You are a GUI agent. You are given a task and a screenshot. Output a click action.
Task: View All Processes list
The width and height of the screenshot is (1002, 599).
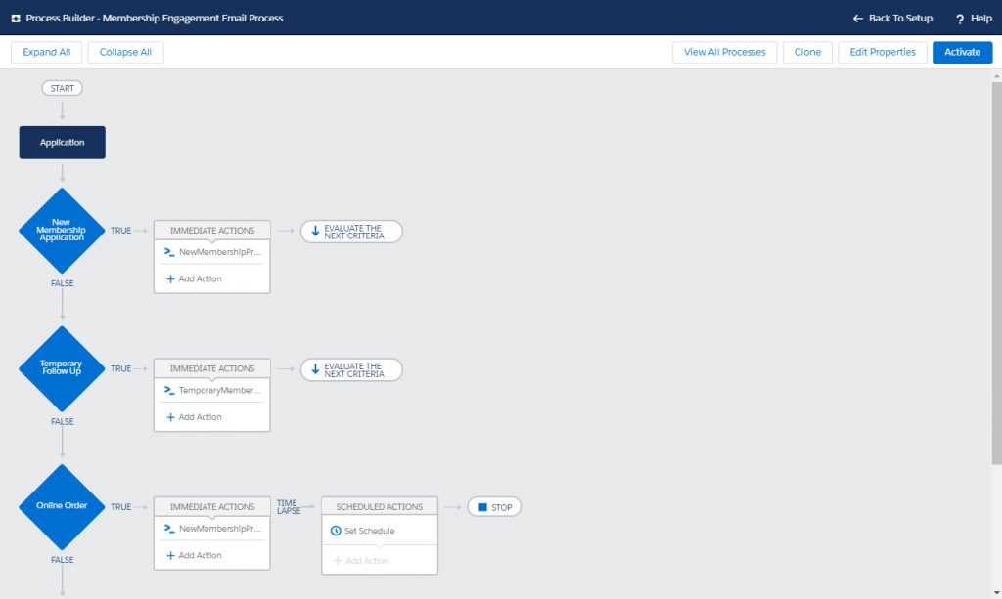[x=724, y=52]
